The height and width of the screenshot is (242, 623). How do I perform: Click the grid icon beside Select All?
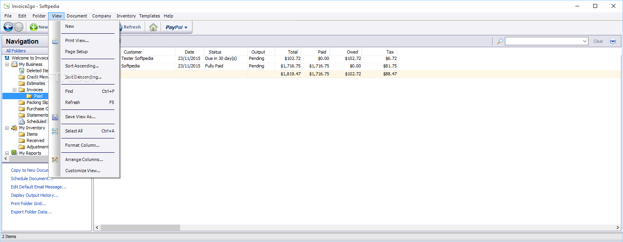[x=55, y=131]
